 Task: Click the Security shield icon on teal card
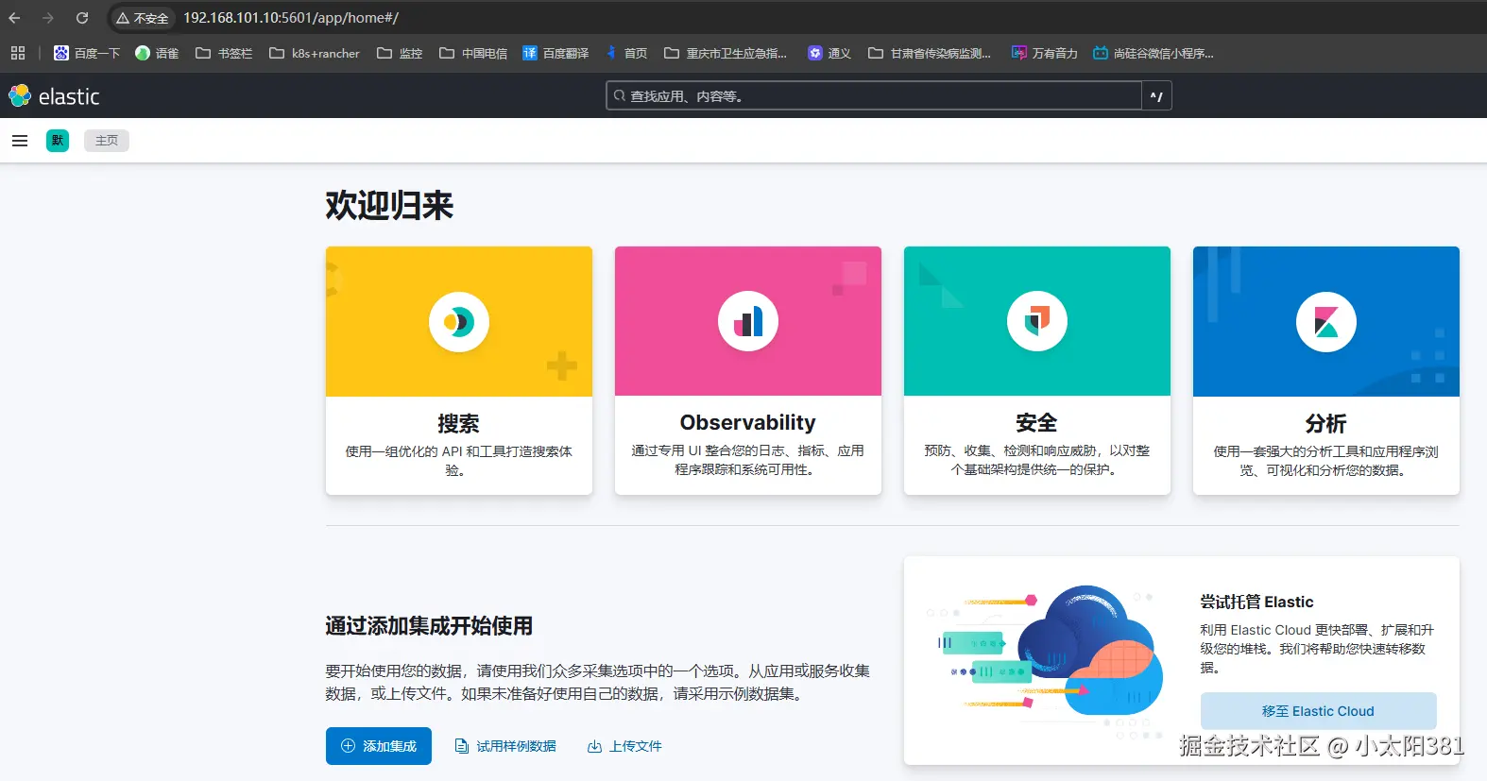click(x=1037, y=322)
